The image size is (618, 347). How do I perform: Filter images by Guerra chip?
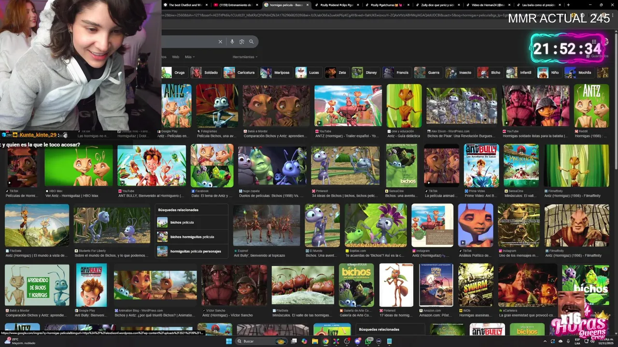[x=428, y=73]
